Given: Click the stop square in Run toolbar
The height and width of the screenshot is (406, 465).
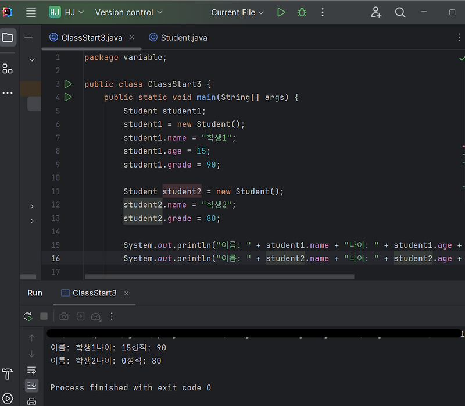Looking at the screenshot, I should (x=44, y=316).
